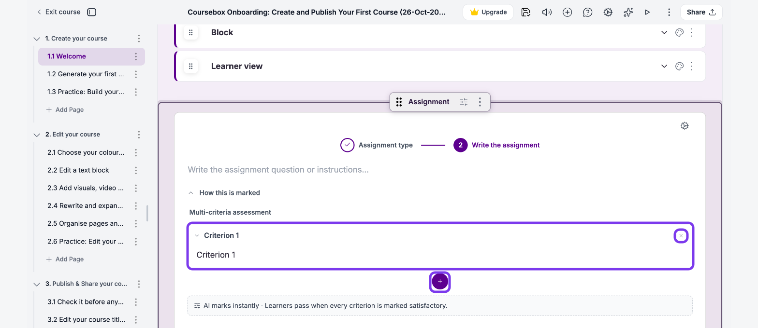
Task: Open the 2. Edit your course options menu
Action: tap(139, 135)
